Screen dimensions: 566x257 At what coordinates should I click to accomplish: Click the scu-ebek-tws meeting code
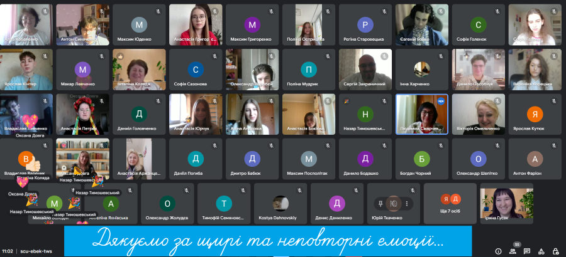38,251
